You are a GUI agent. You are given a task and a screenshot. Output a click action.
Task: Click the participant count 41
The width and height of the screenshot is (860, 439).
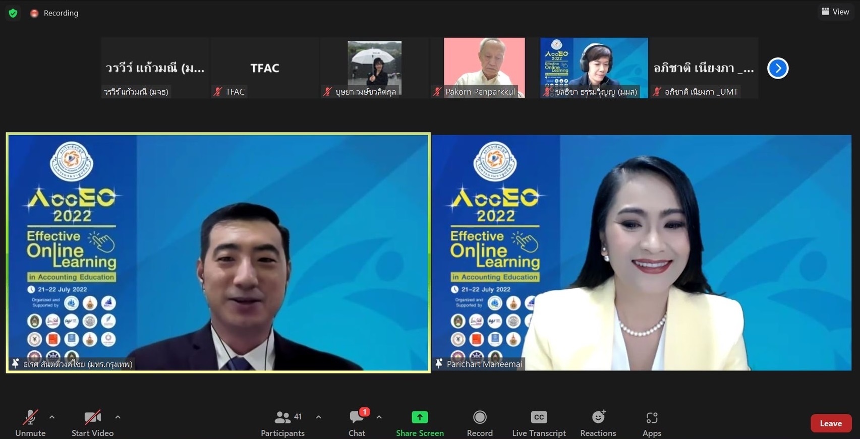point(298,417)
